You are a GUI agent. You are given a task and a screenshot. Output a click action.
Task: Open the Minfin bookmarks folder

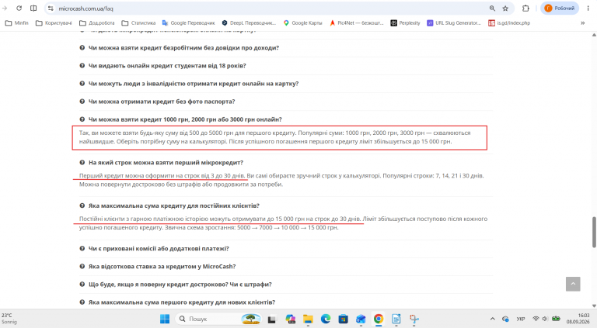(17, 23)
